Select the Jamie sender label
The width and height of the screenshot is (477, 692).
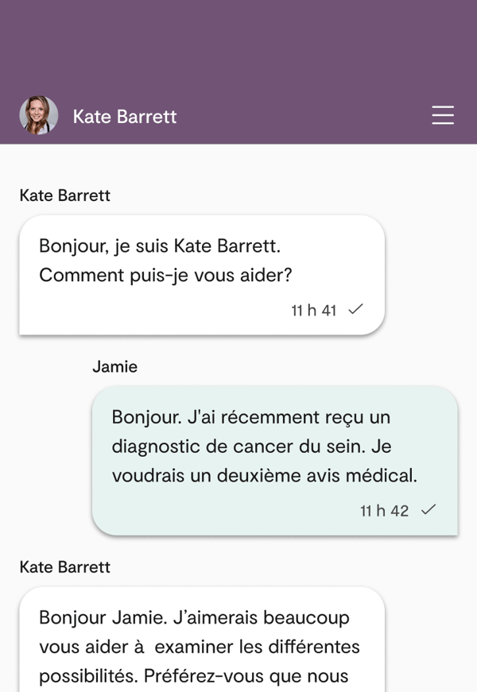(114, 366)
